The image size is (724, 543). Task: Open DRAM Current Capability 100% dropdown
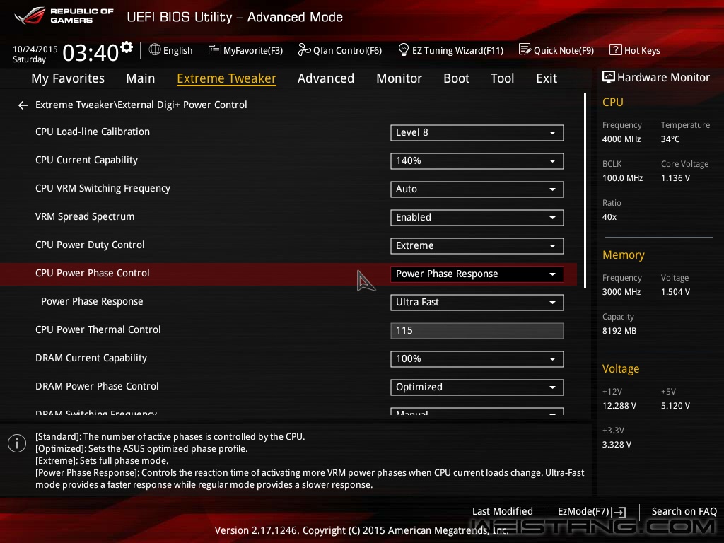[x=477, y=358]
